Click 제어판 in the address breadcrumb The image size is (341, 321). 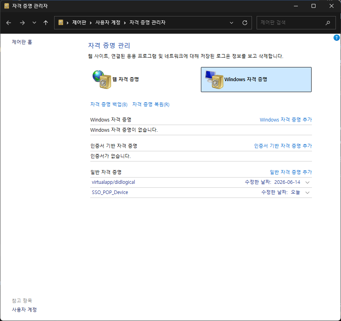click(79, 22)
